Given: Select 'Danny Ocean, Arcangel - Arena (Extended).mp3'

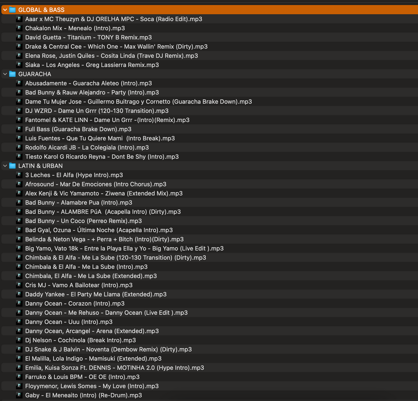Looking at the screenshot, I should pyautogui.click(x=92, y=331).
